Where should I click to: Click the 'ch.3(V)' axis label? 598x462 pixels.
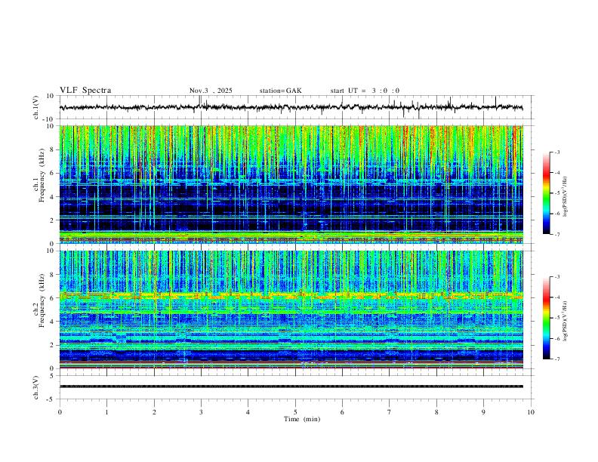(36, 387)
